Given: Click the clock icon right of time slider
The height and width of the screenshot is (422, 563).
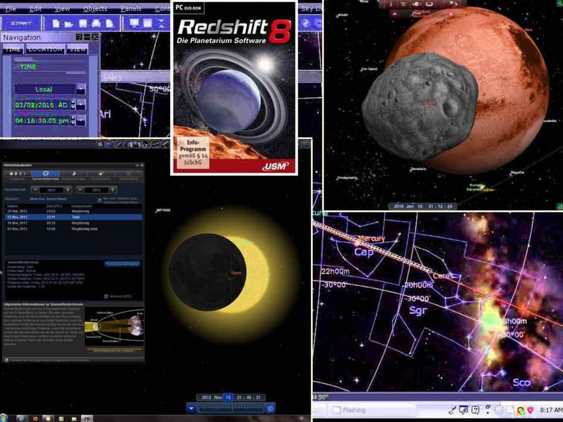Looking at the screenshot, I should tap(271, 408).
